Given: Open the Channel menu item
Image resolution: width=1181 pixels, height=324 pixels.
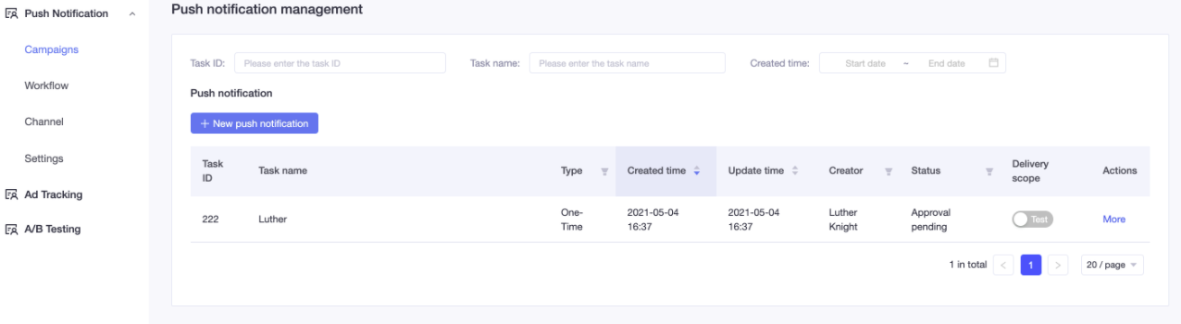Looking at the screenshot, I should click(44, 121).
